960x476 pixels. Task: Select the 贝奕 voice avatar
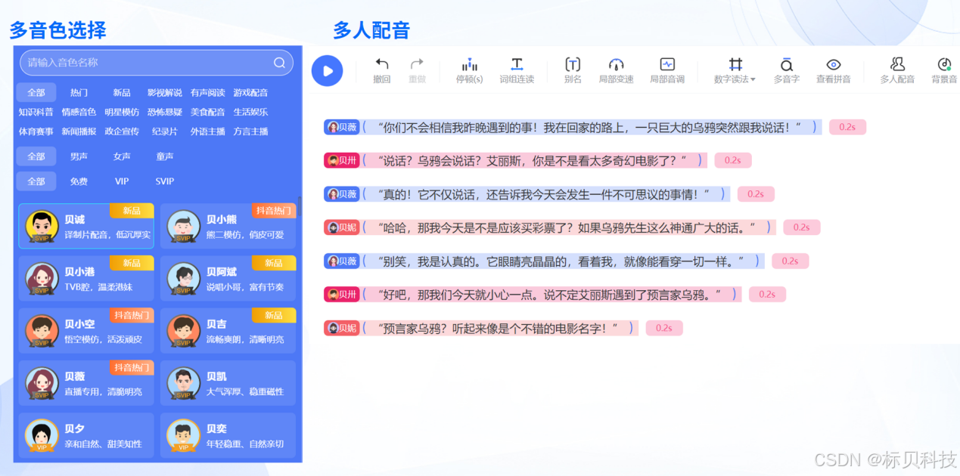[x=183, y=435]
